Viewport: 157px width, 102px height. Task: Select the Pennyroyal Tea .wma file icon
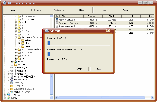tap(57, 23)
